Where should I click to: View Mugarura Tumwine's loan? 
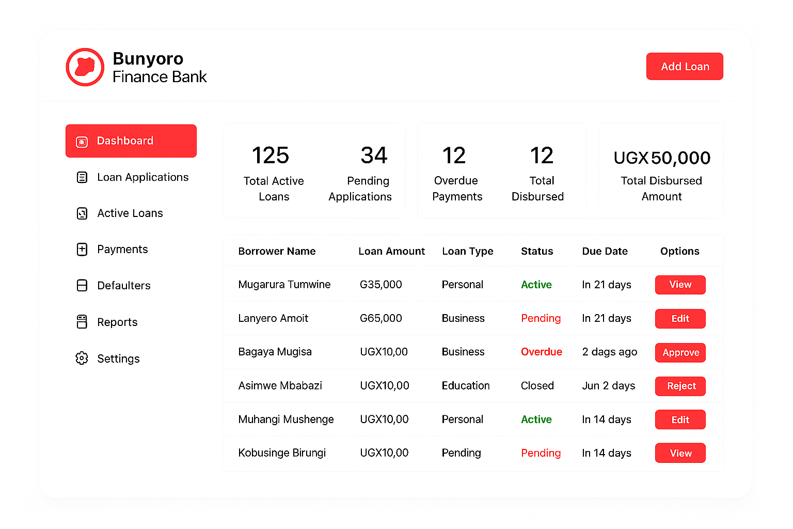pos(680,285)
